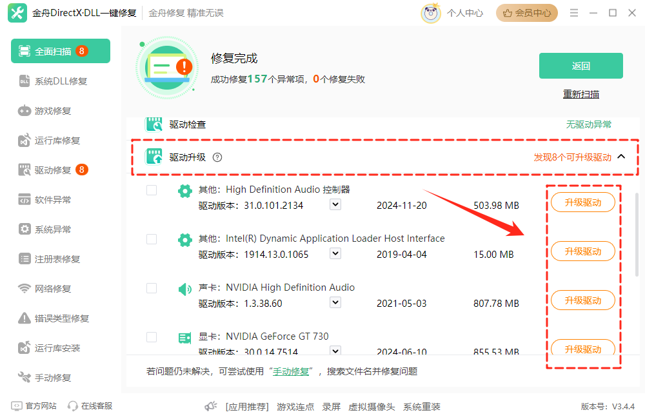Click the 手动修复 hyperlink in the hint
645x419 pixels.
[x=291, y=371]
